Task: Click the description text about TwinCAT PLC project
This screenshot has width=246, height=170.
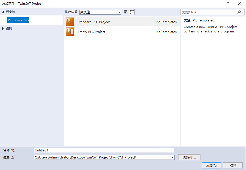Action: 211,29
